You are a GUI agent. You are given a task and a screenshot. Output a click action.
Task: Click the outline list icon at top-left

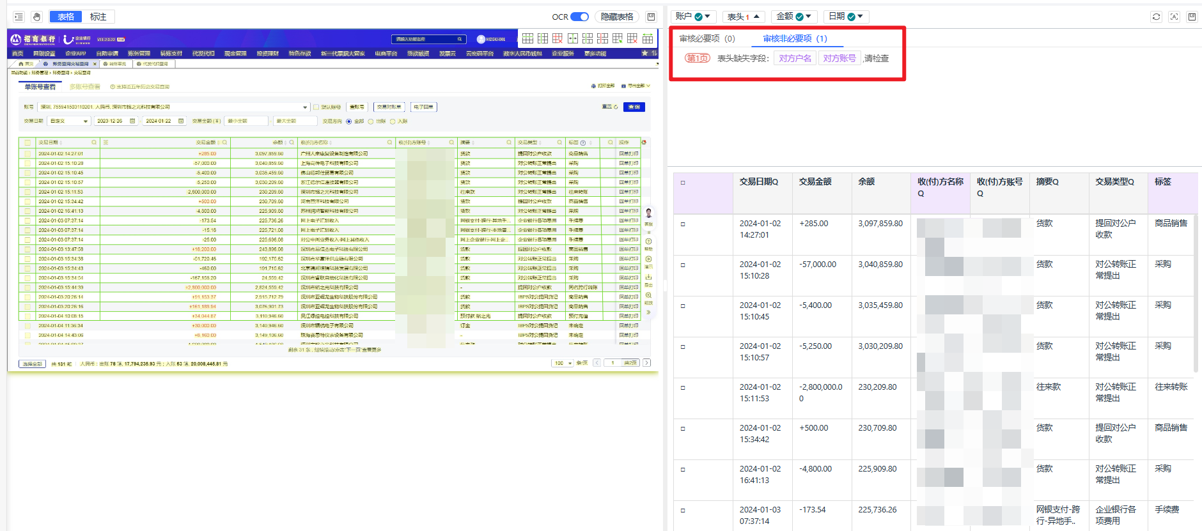coord(19,17)
